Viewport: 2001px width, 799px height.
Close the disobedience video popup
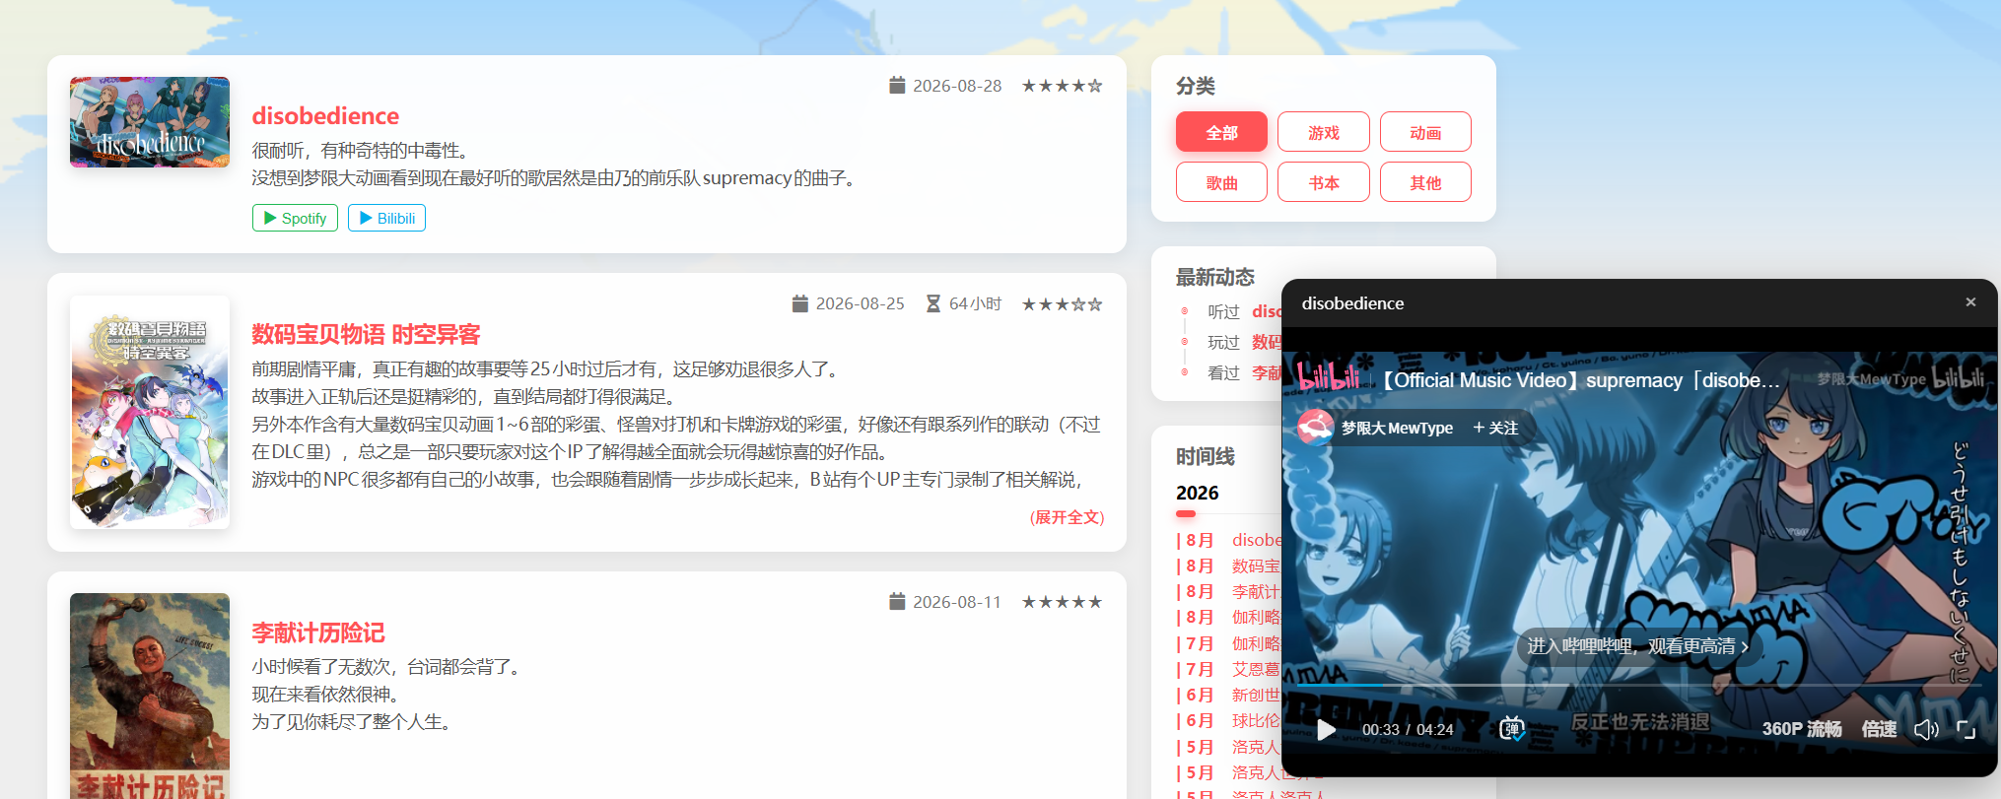coord(1970,302)
